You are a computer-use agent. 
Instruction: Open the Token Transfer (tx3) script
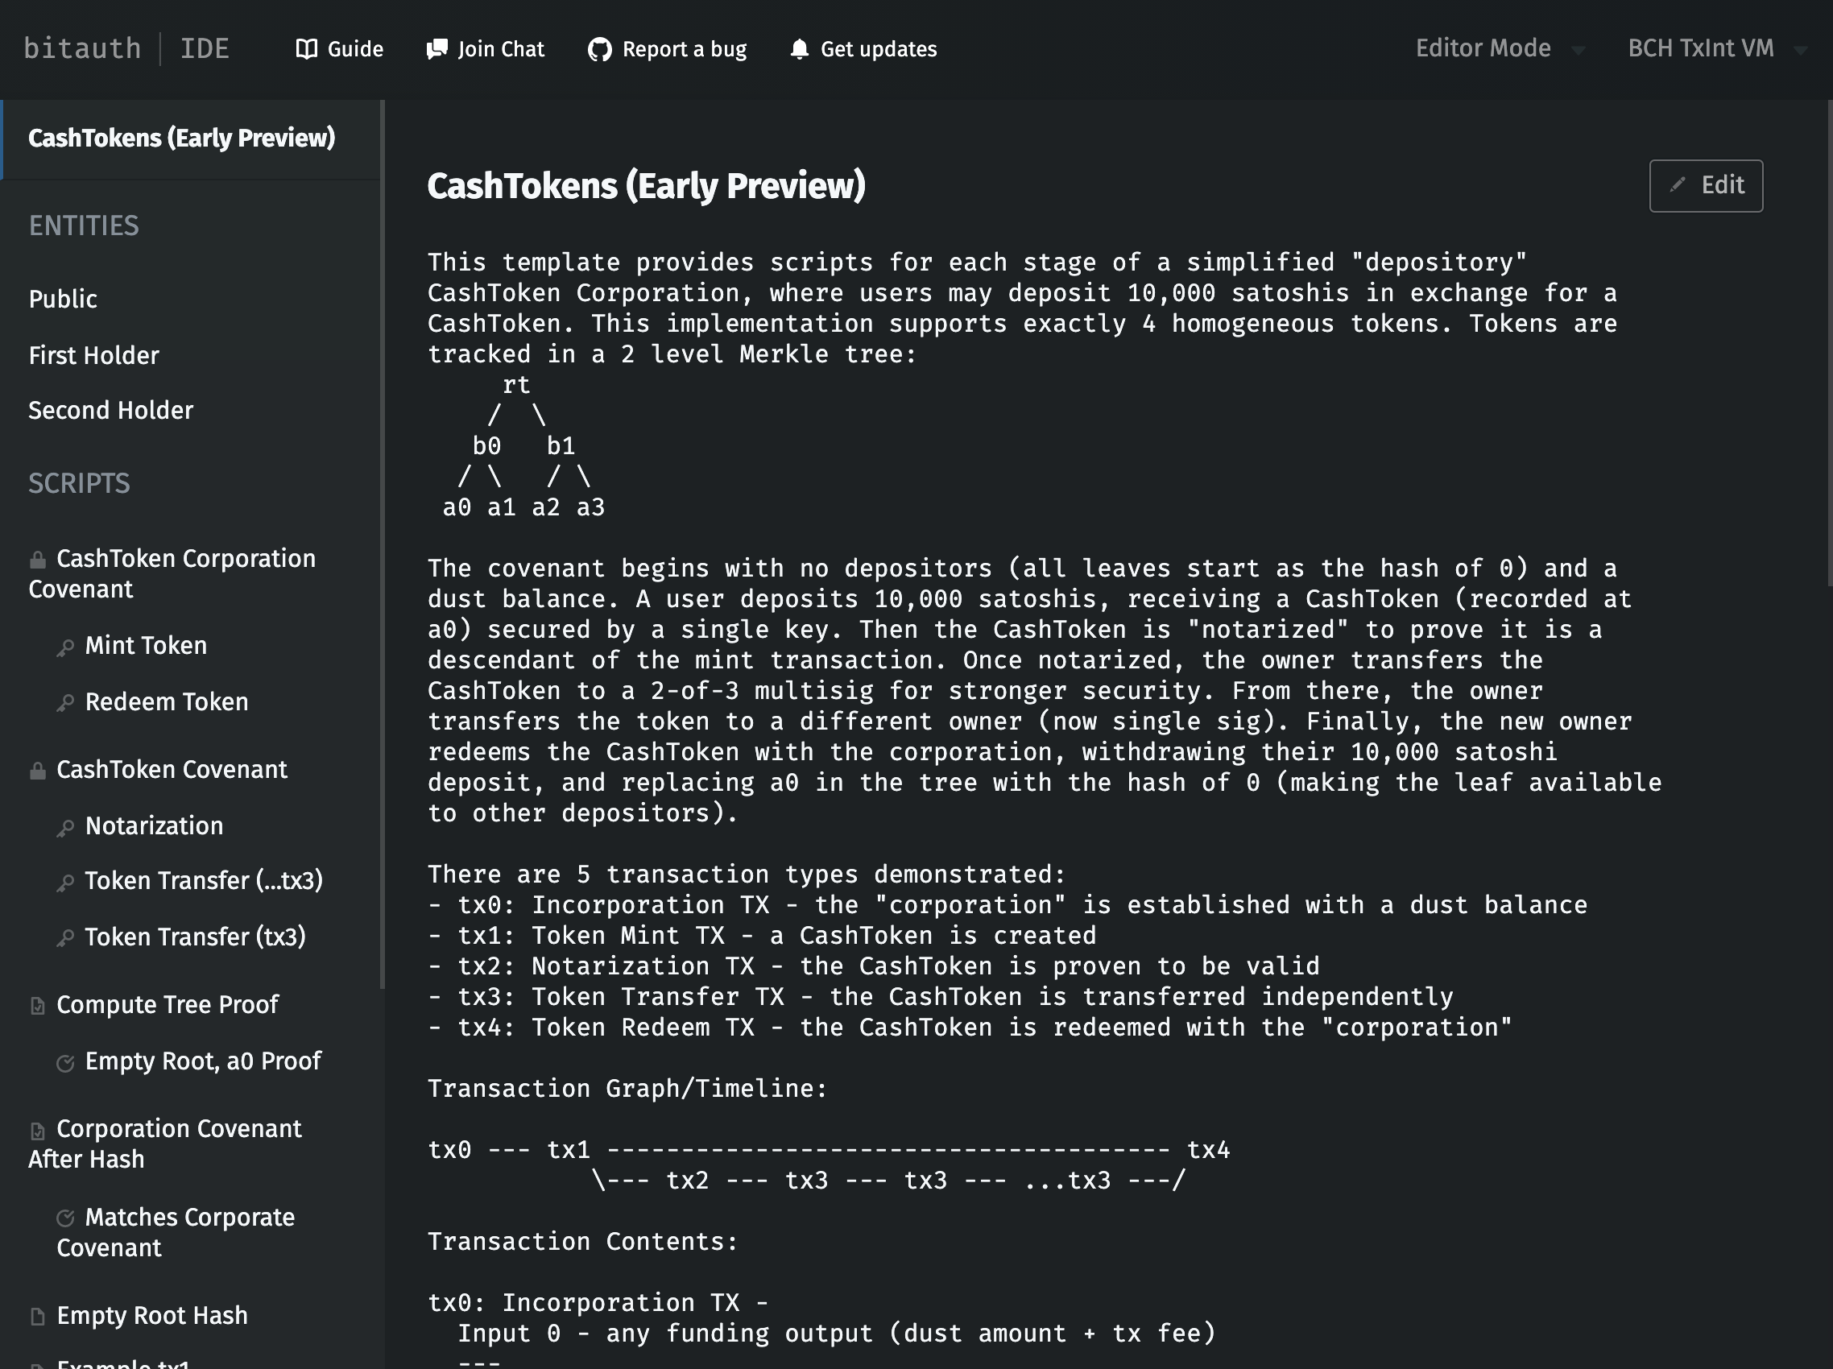(196, 937)
